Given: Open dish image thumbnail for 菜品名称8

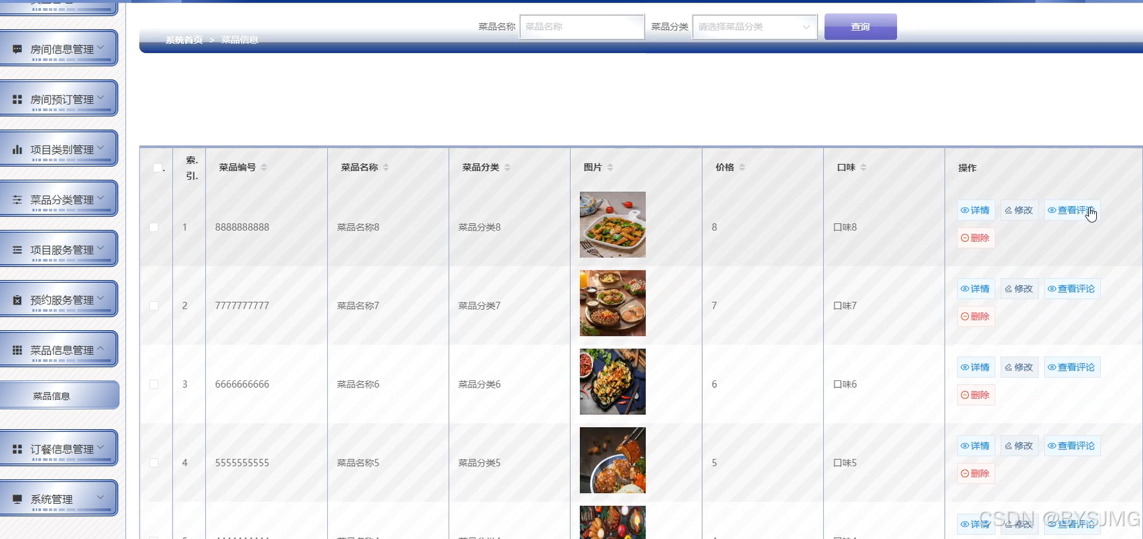Looking at the screenshot, I should tap(612, 224).
